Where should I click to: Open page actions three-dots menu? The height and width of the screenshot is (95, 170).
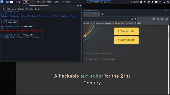click(128, 19)
